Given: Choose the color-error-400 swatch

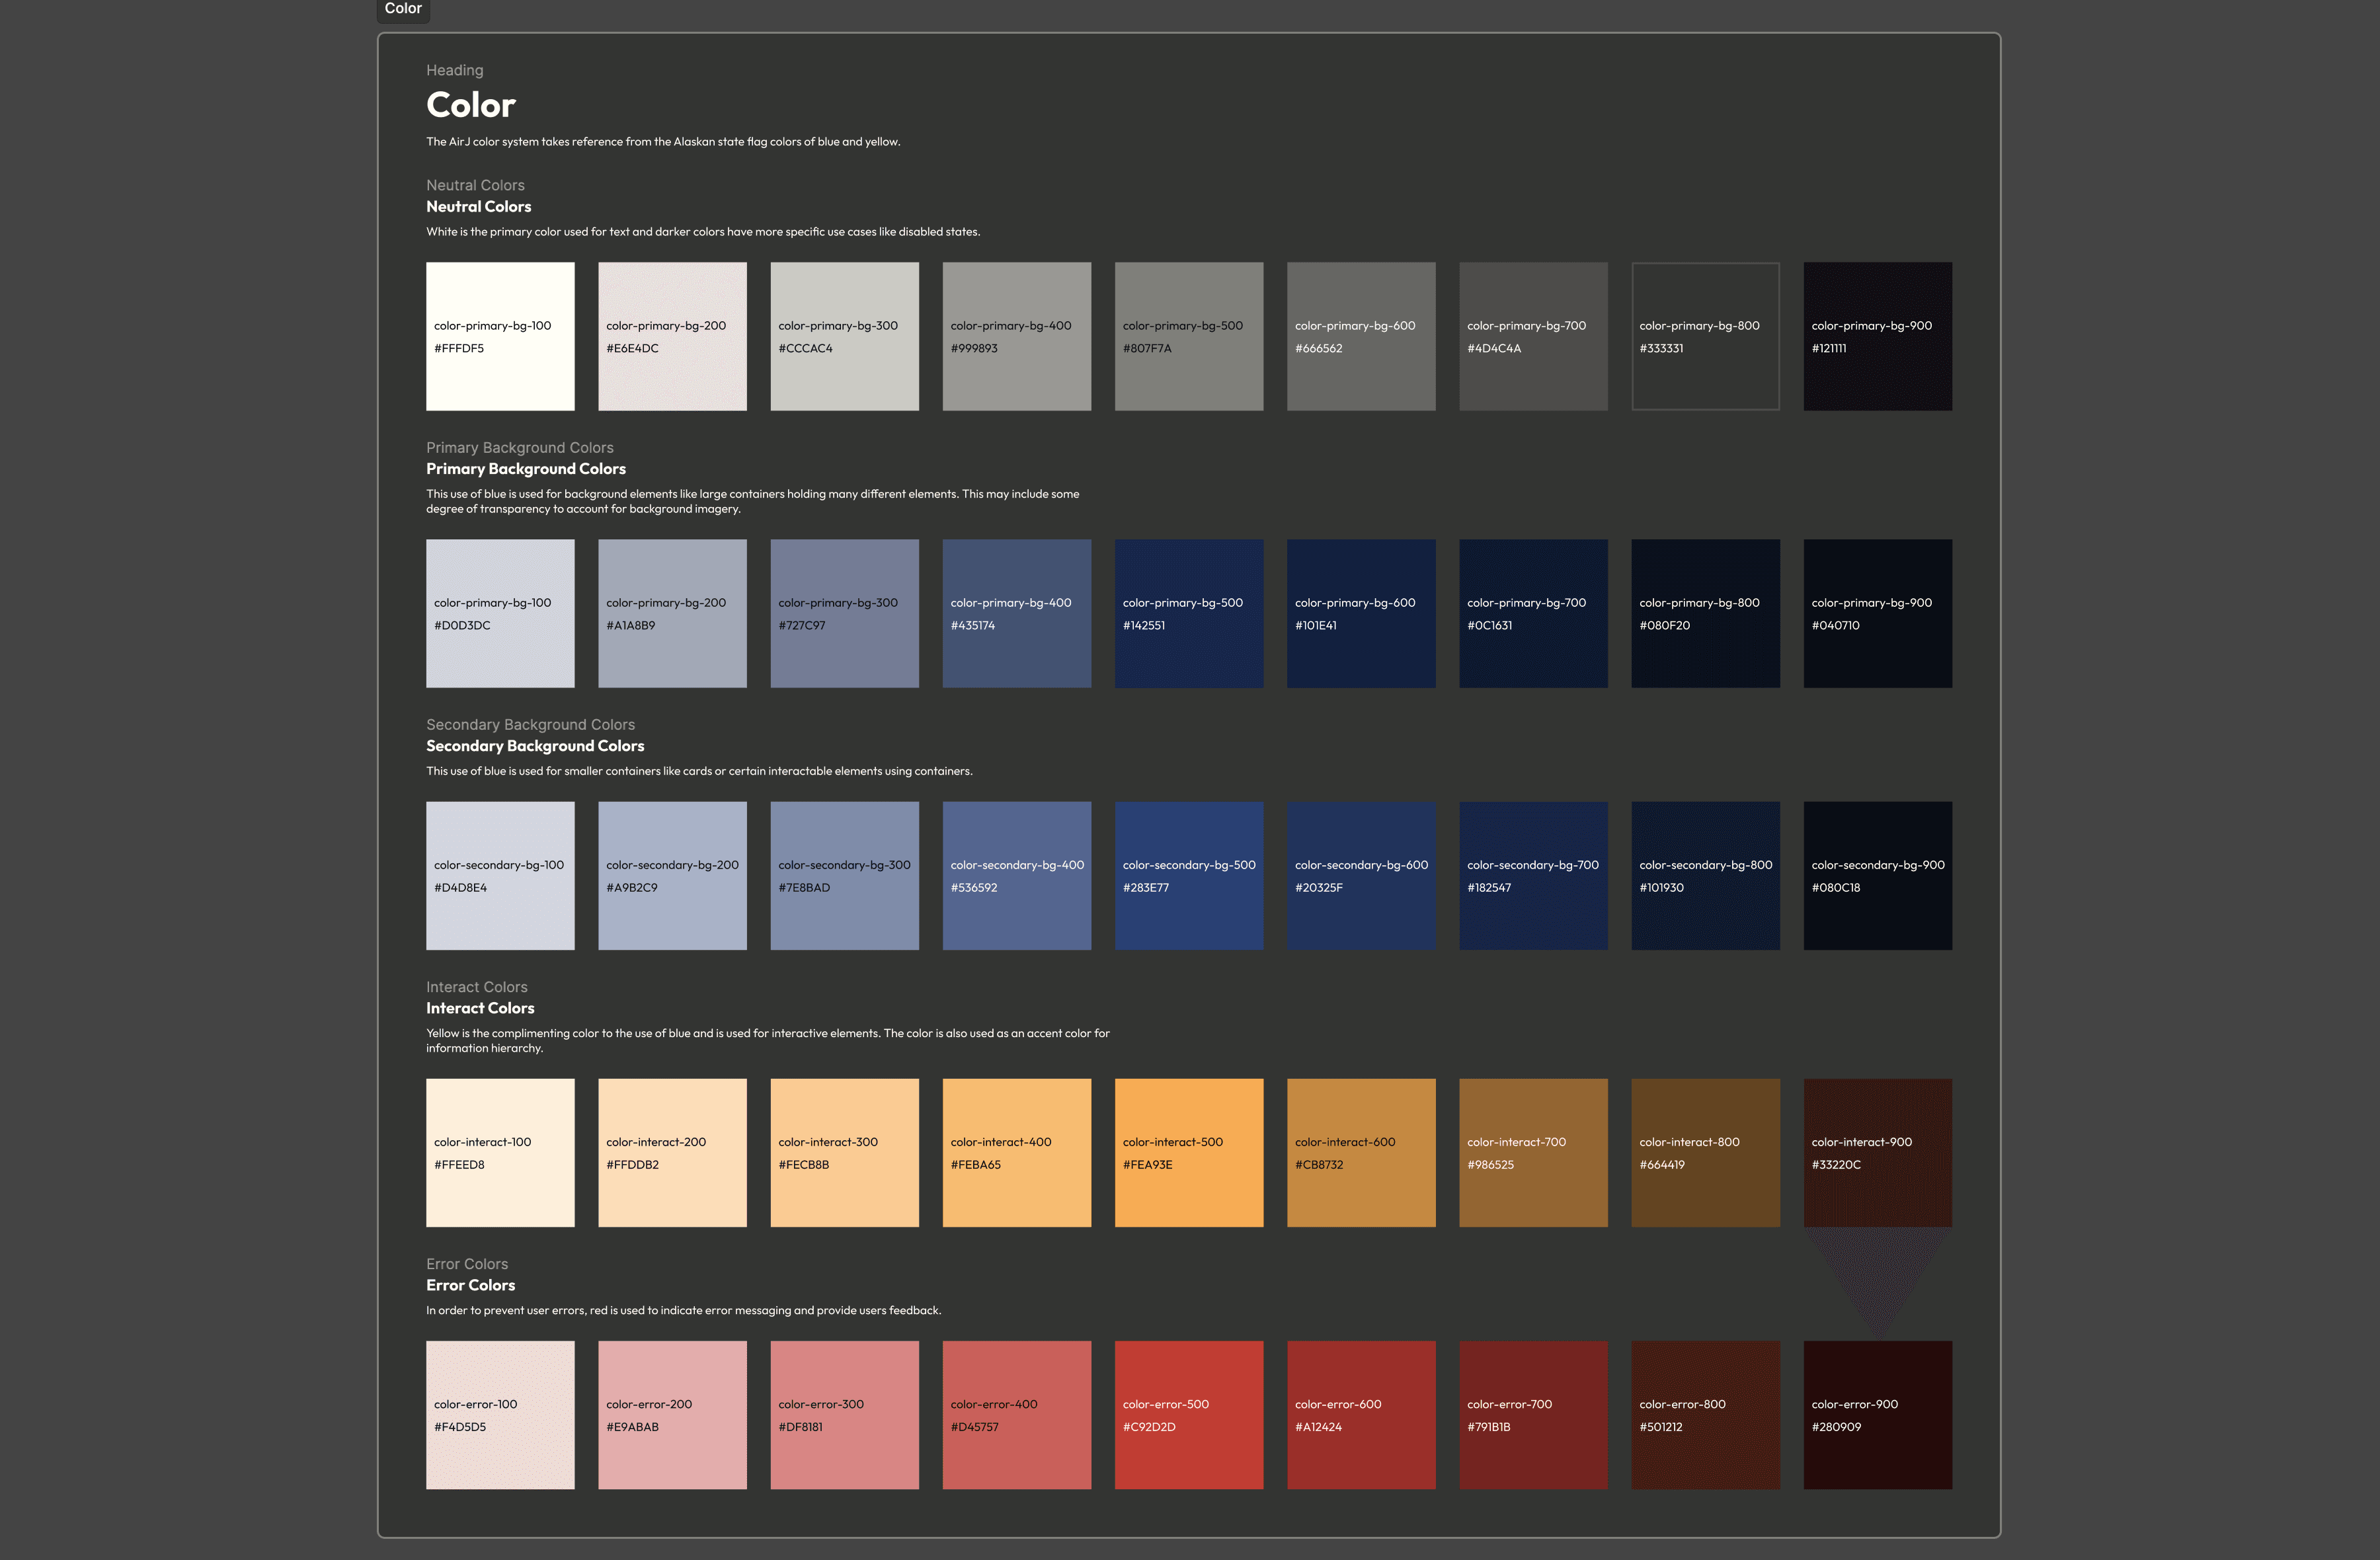Looking at the screenshot, I should pyautogui.click(x=1016, y=1415).
